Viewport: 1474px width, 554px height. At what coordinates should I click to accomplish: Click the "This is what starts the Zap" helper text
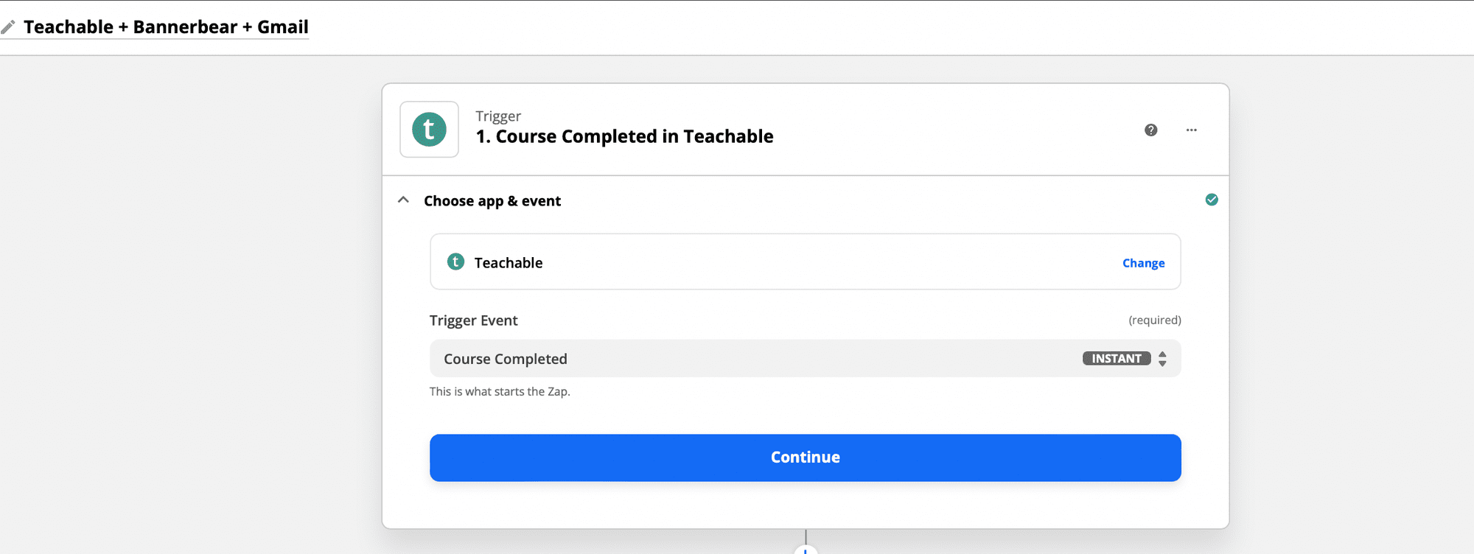[500, 392]
